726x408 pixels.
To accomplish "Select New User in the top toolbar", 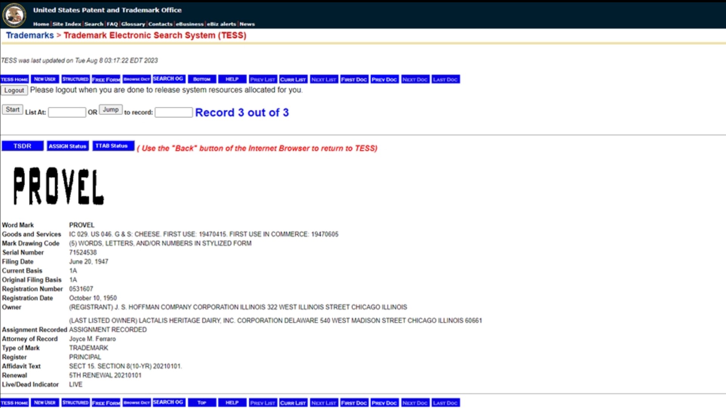I will click(x=45, y=79).
